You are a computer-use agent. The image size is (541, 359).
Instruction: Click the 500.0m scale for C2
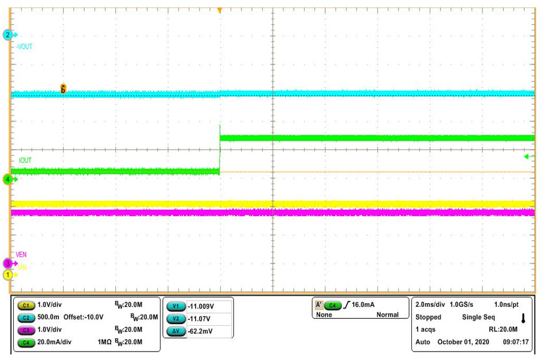coord(48,317)
